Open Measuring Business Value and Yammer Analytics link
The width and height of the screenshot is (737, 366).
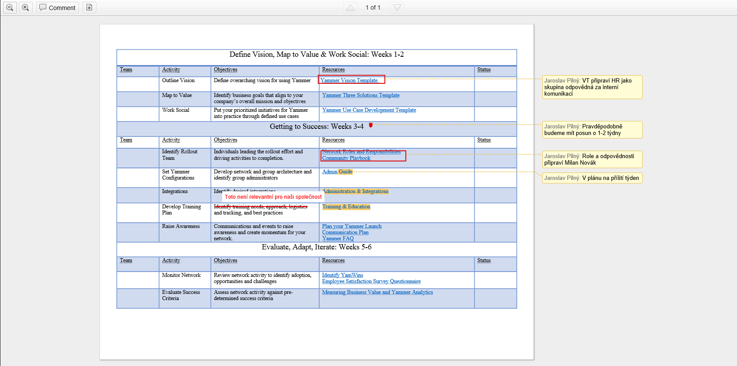(378, 292)
